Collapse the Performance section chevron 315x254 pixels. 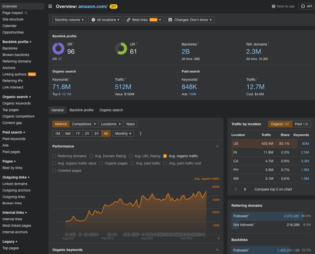pyautogui.click(x=217, y=146)
